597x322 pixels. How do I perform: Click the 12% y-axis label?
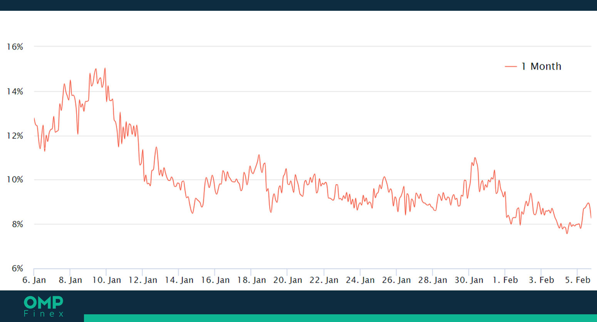pyautogui.click(x=15, y=136)
